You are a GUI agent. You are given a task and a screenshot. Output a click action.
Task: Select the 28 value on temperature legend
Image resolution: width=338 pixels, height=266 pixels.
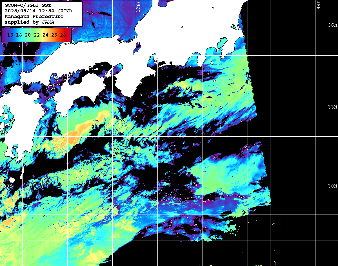[x=63, y=35]
